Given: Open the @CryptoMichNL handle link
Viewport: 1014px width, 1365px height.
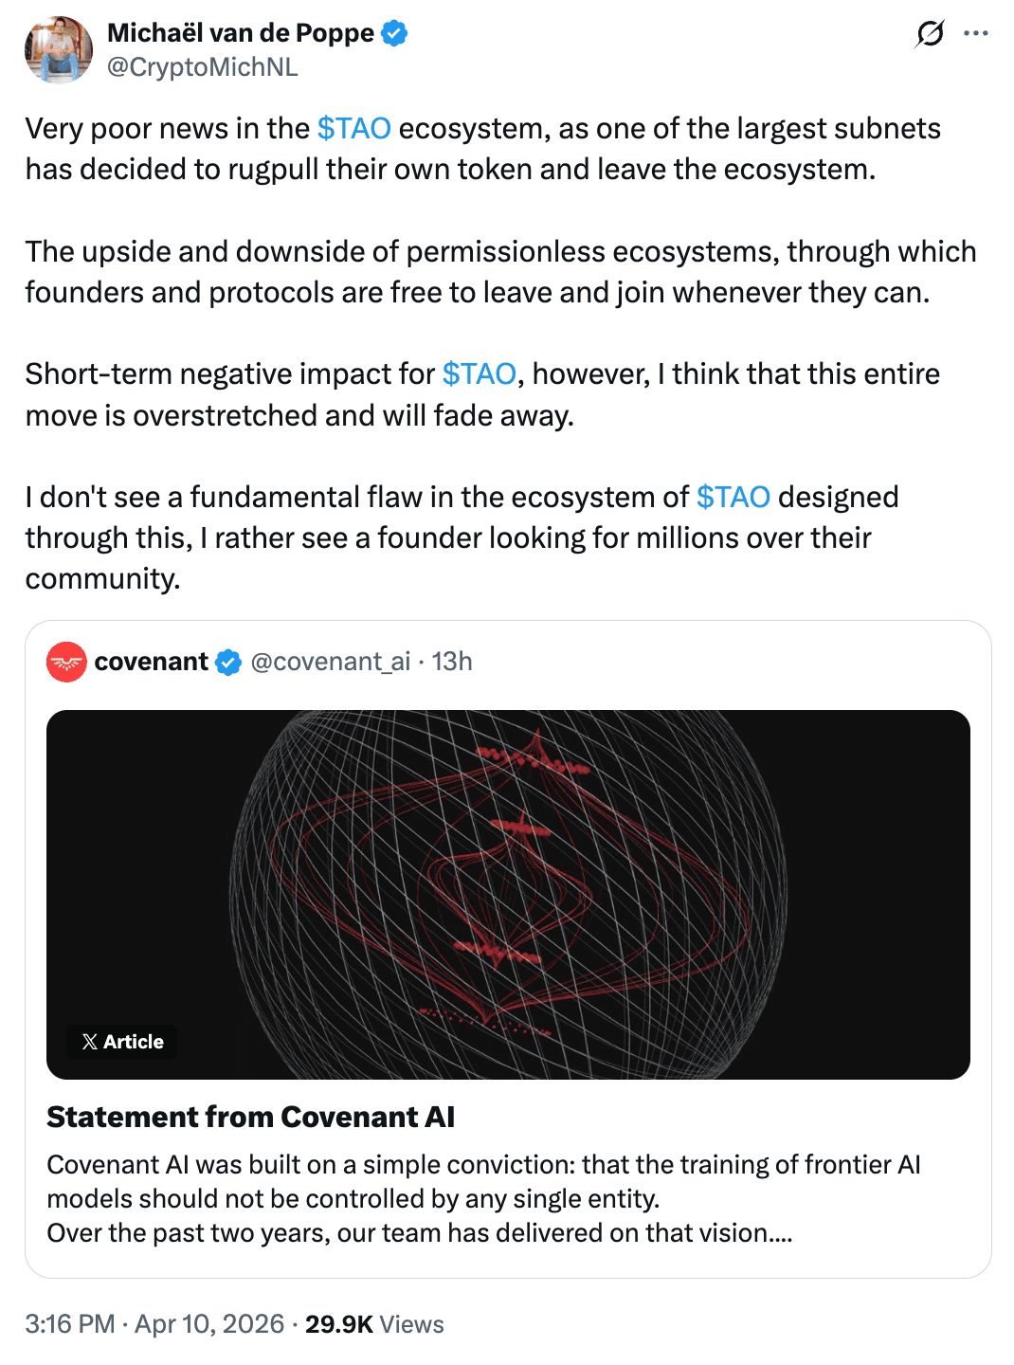Looking at the screenshot, I should pos(203,67).
